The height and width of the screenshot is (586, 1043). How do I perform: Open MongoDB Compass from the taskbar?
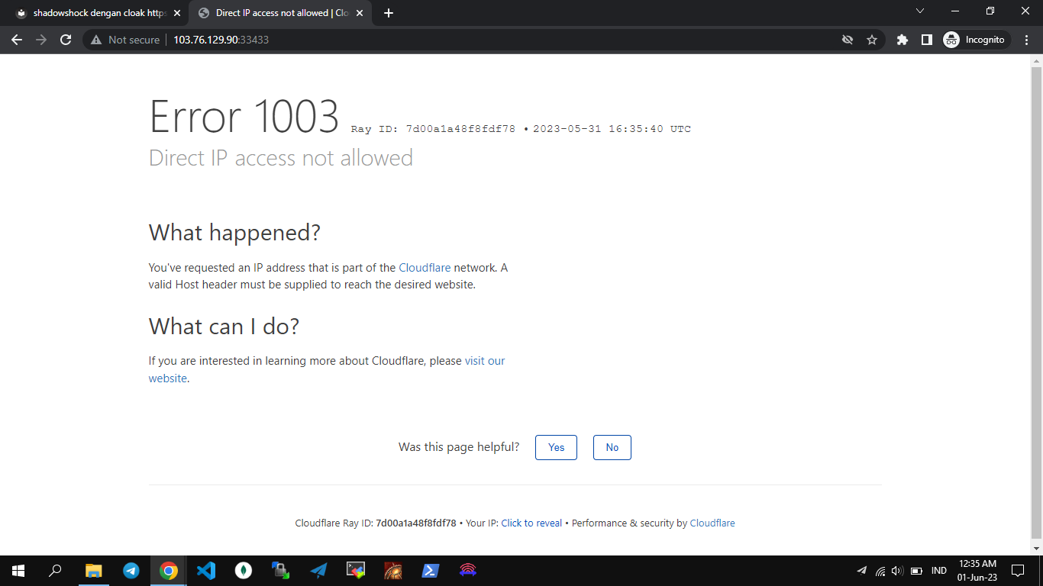(x=244, y=570)
